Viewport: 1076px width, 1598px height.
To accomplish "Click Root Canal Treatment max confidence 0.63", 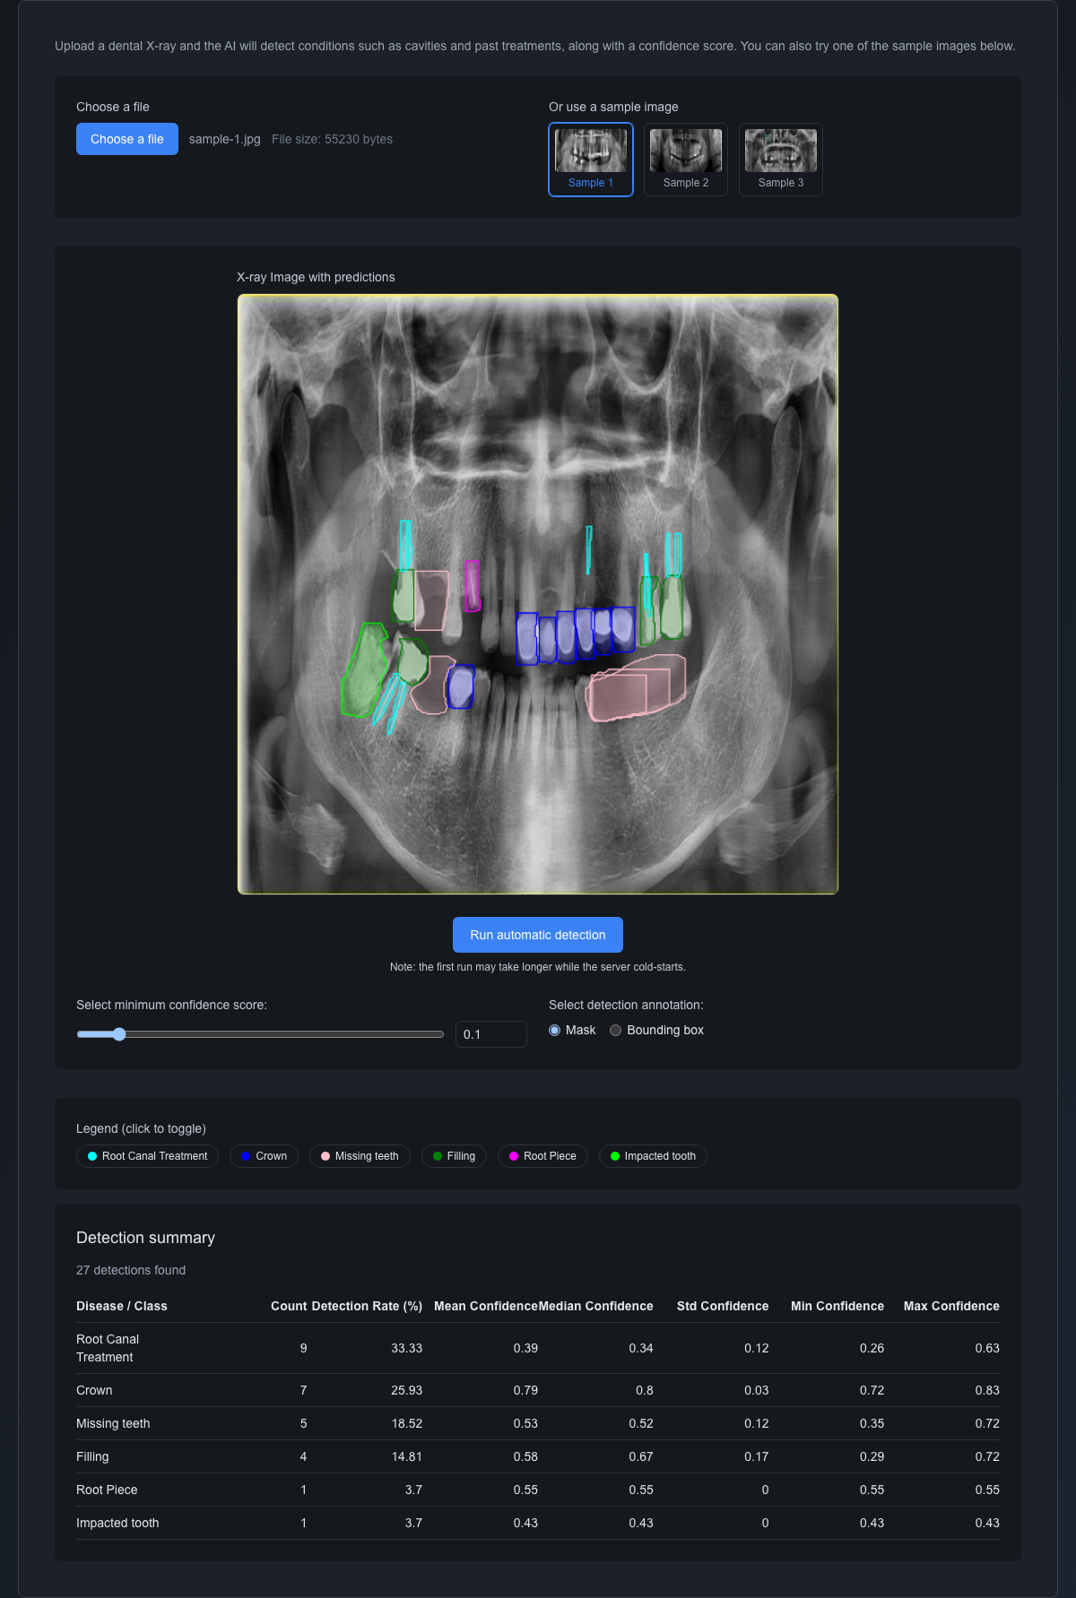I will pyautogui.click(x=987, y=1348).
